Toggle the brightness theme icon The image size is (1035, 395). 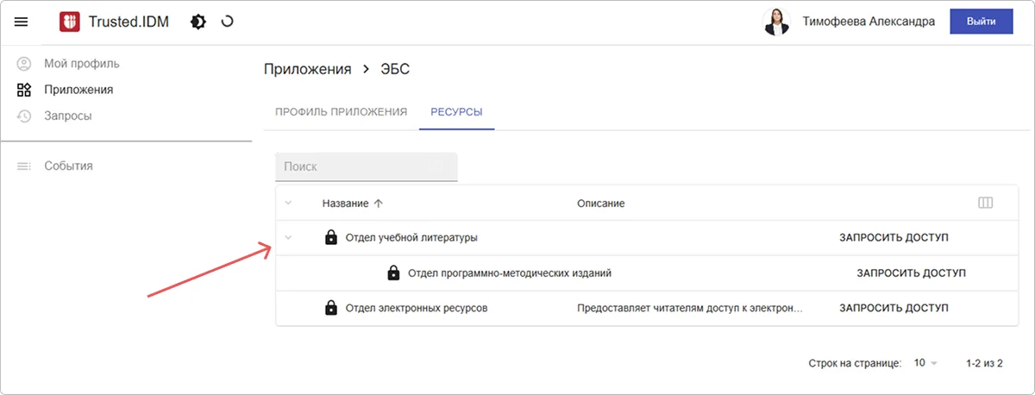pos(198,22)
